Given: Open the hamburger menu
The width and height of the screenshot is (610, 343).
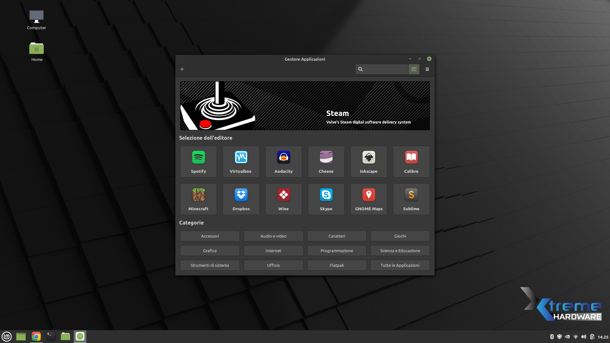Looking at the screenshot, I should (x=427, y=69).
